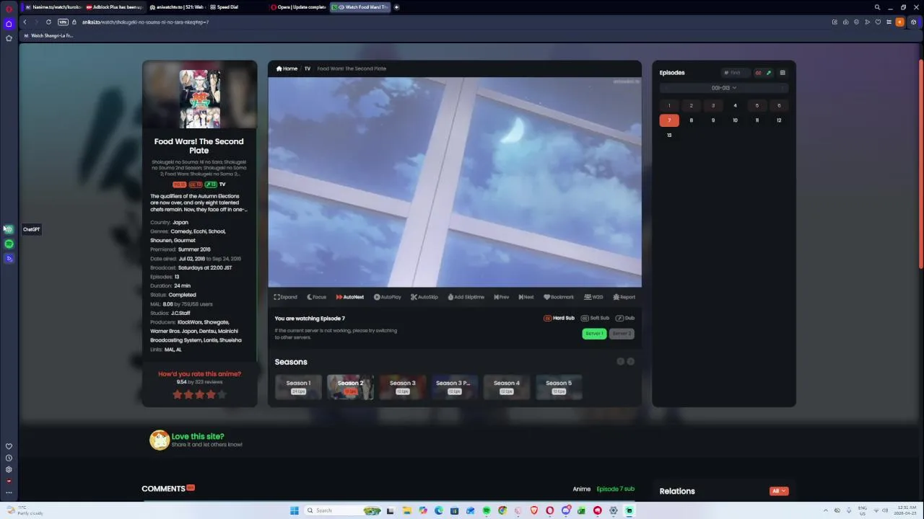924x519 pixels.
Task: Open episode 13
Action: click(x=669, y=136)
